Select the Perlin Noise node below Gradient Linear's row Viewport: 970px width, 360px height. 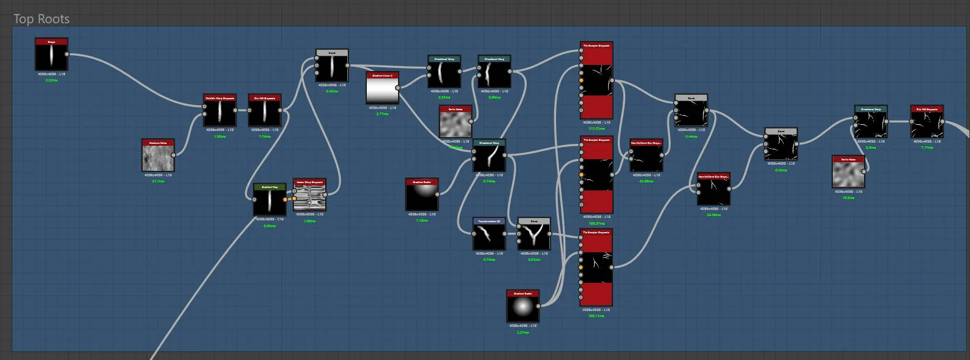456,122
